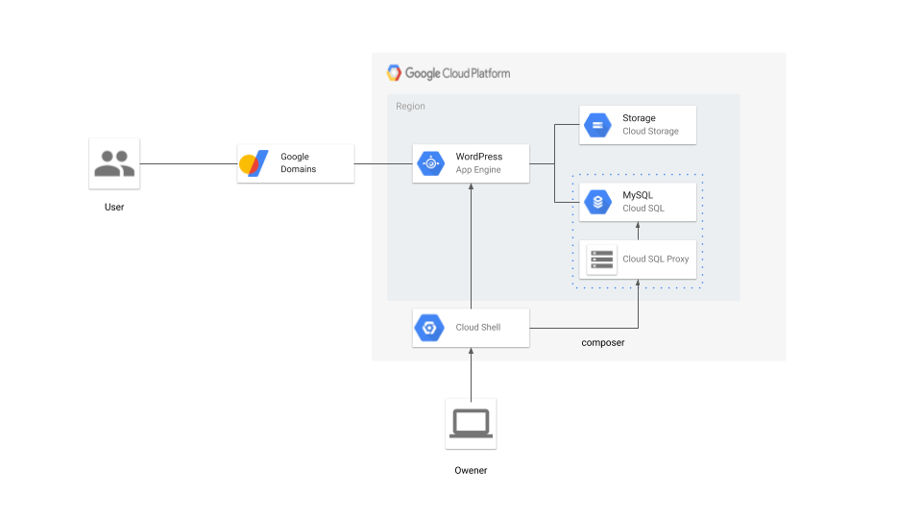The height and width of the screenshot is (519, 922).
Task: Select the Cloud SQL Proxy server icon
Action: [x=601, y=259]
